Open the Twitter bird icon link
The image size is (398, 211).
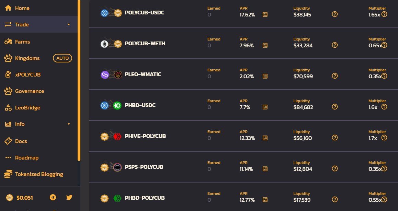69,197
